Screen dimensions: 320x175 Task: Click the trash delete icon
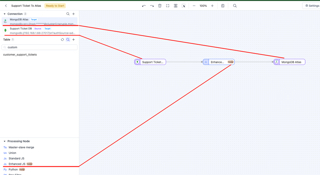coord(160,6)
